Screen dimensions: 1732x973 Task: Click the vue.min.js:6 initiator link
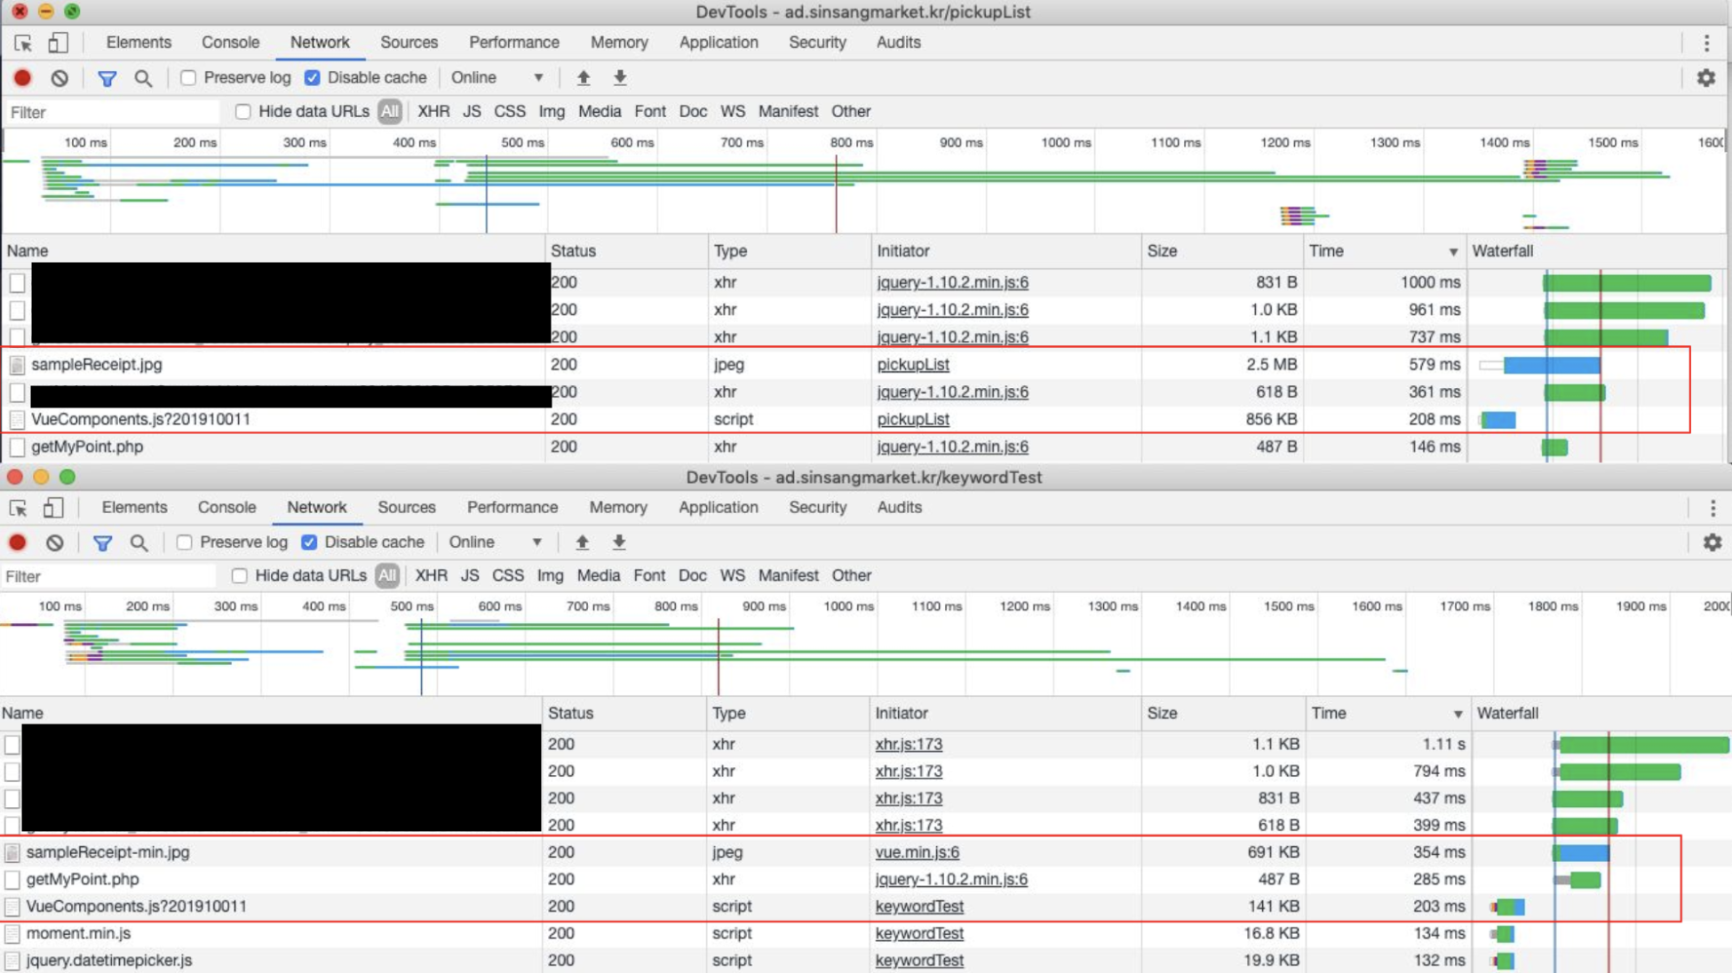coord(917,852)
